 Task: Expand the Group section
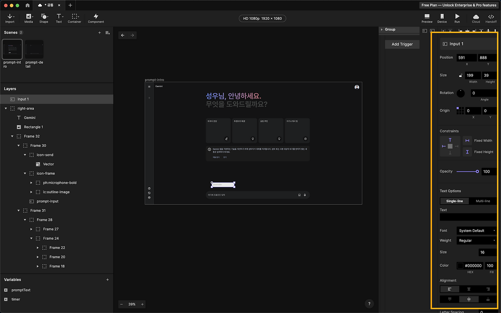[x=382, y=29]
